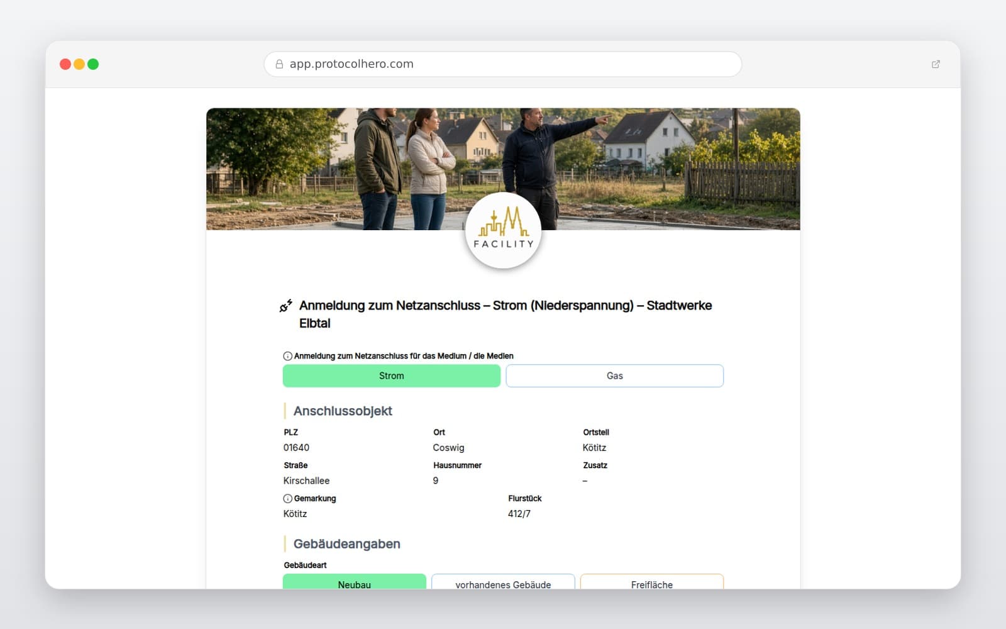Click the Gebäudeart label
1006x629 pixels.
pos(305,565)
